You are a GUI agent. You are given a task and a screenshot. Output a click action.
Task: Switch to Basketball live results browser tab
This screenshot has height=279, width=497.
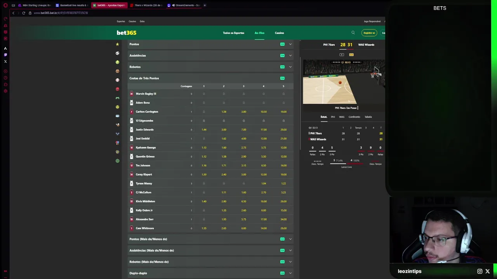coord(72,5)
